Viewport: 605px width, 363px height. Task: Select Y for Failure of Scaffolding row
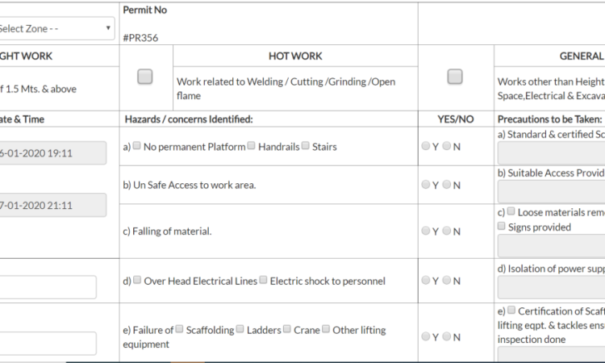click(x=427, y=336)
